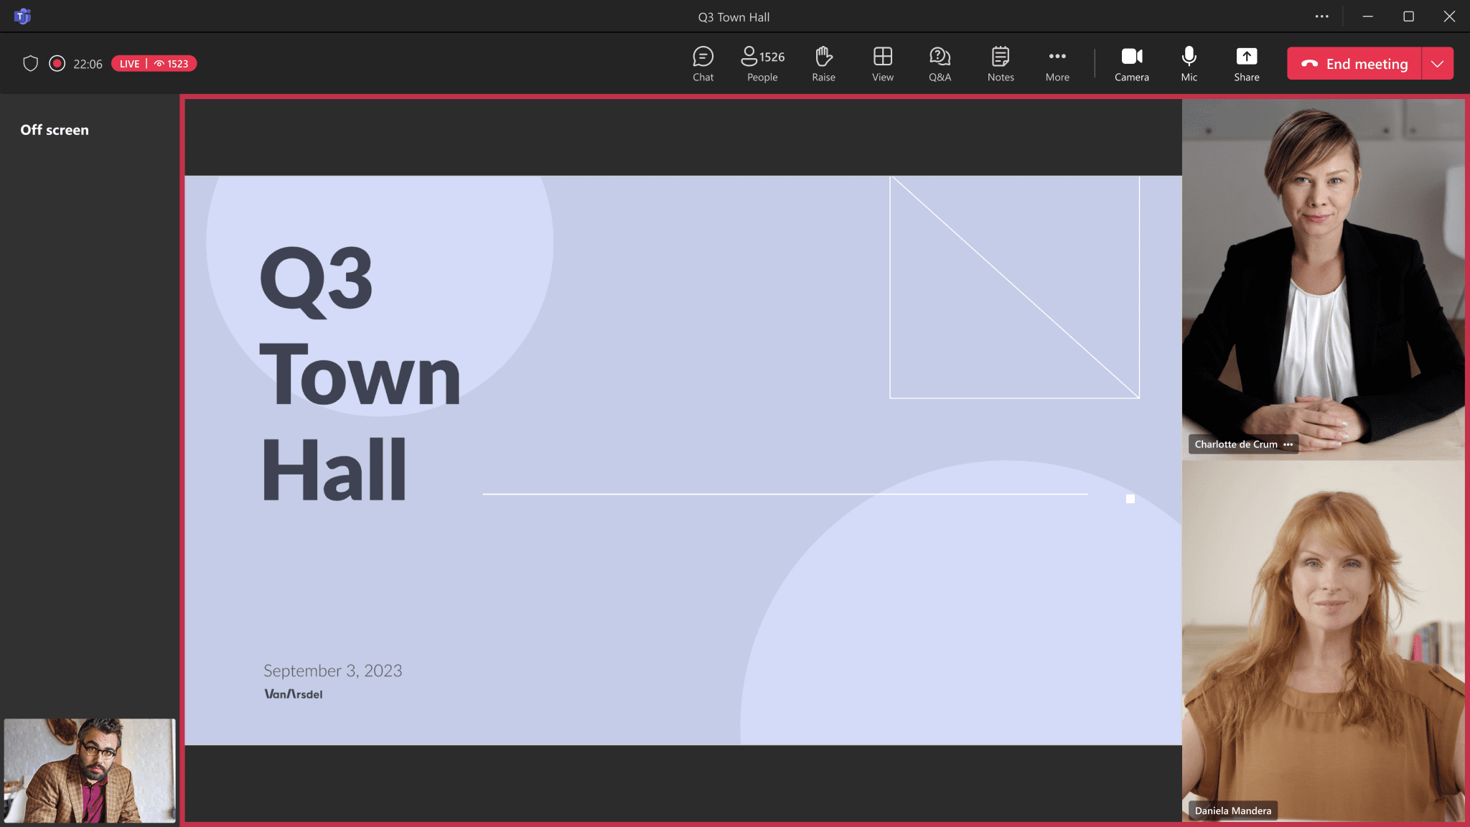1470x827 pixels.
Task: Toggle Camera on or off
Action: point(1130,64)
